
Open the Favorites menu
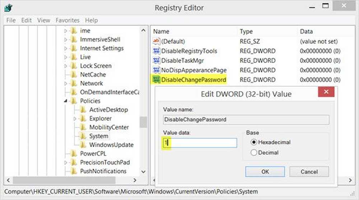point(67,20)
